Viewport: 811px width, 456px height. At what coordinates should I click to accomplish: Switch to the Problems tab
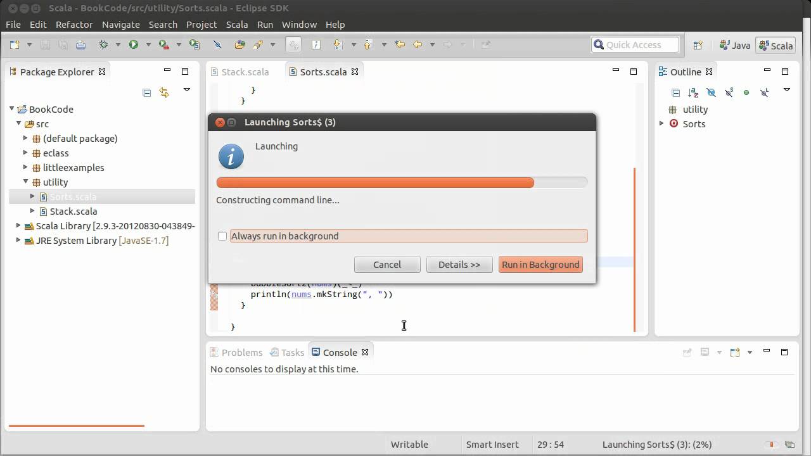[236, 352]
